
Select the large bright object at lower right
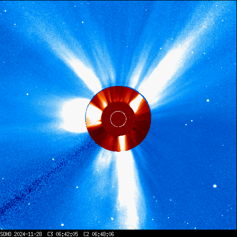pos(215,186)
